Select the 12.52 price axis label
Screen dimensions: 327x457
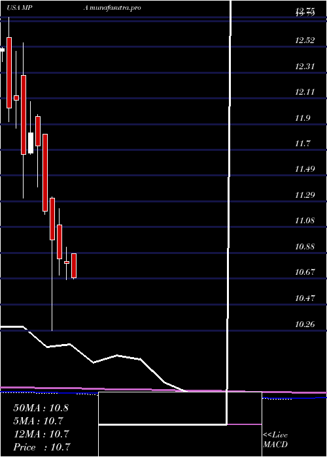pyautogui.click(x=305, y=40)
